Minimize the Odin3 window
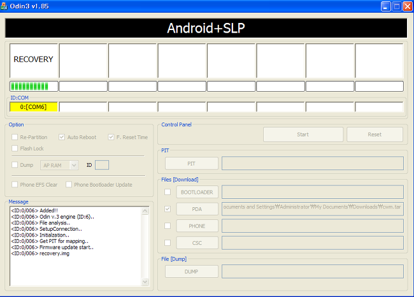This screenshot has height=297, width=414. (386, 6)
